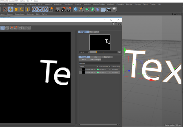The image size is (183, 127).
Task: Click the Auflösung column header
Action: 115,66
